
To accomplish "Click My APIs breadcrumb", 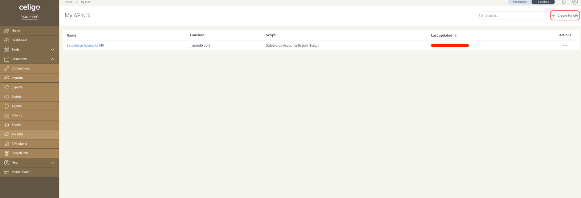I will [x=85, y=2].
